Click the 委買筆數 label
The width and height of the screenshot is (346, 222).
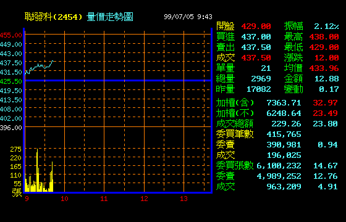point(235,134)
